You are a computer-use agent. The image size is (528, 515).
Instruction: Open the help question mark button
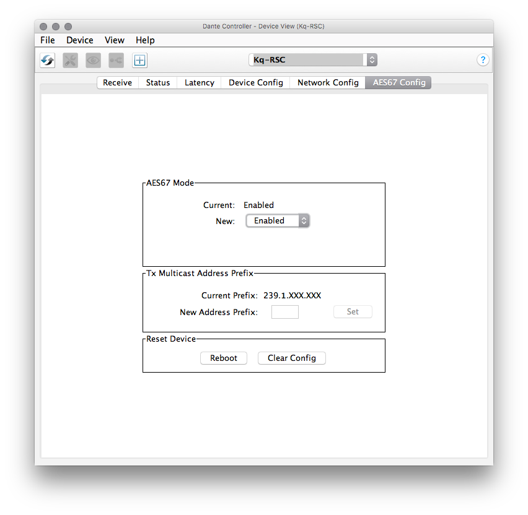(483, 60)
